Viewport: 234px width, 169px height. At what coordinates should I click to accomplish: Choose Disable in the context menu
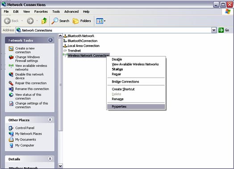[x=136, y=59]
